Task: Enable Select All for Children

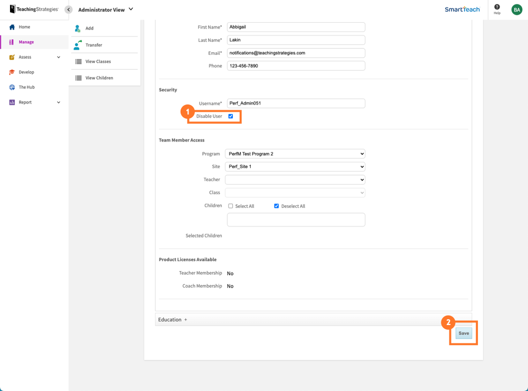Action: click(x=230, y=206)
